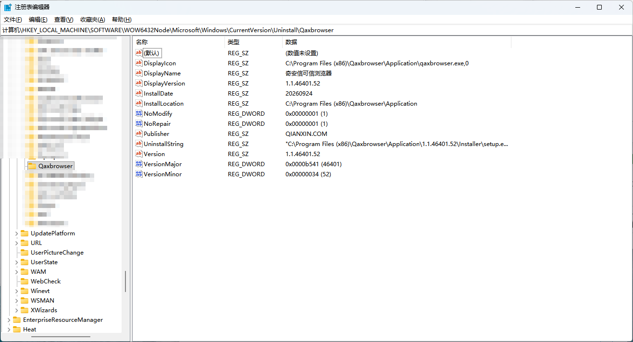Select the DisplayIcon string value icon
Viewport: 633px width, 342px height.
coord(139,63)
